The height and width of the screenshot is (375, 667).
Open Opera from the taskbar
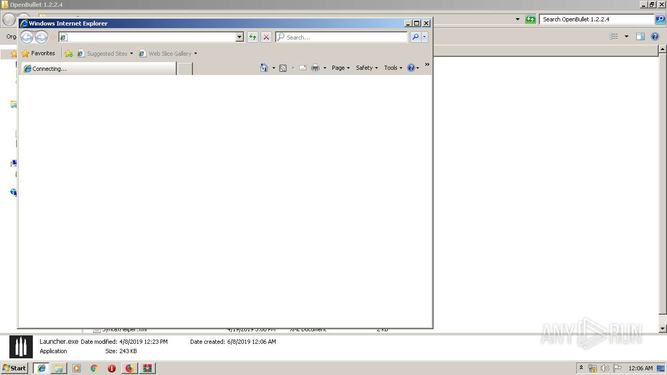pos(112,368)
